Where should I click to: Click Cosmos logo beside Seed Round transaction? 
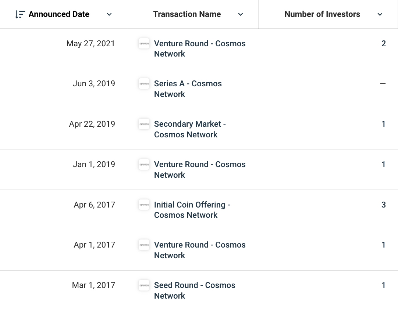click(144, 285)
